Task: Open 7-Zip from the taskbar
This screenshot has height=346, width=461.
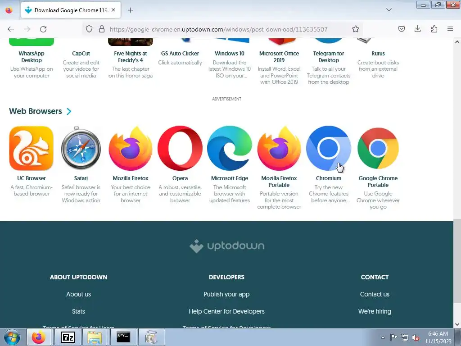Action: 68,337
